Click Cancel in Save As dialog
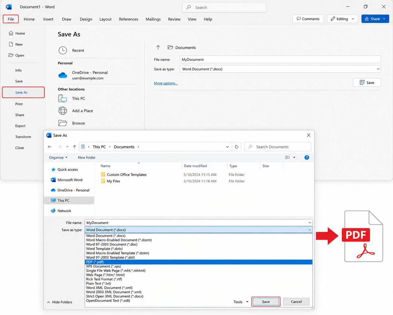This screenshot has width=393, height=315. point(296,302)
